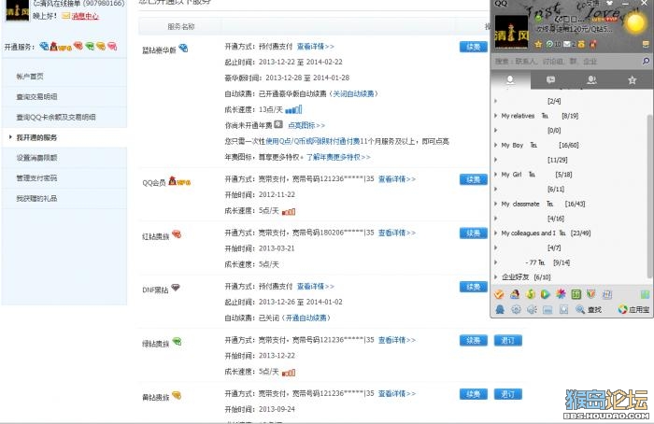The width and height of the screenshot is (654, 424).
Task: Open 设置消费限额 in sidebar
Action: pos(36,158)
